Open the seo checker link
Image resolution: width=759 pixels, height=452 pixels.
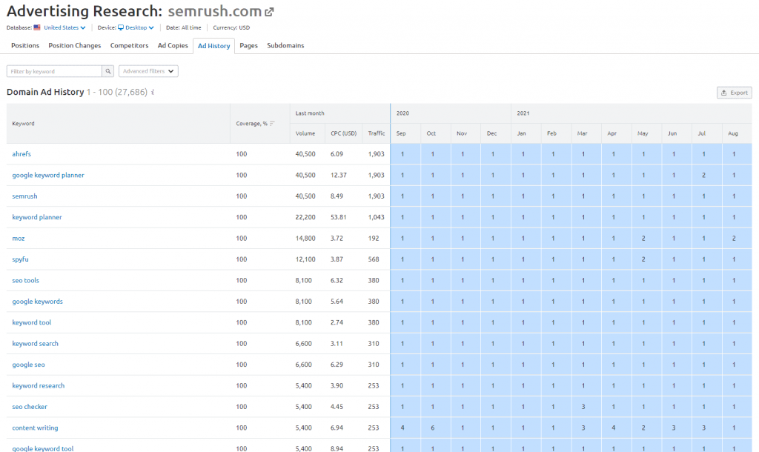point(30,407)
